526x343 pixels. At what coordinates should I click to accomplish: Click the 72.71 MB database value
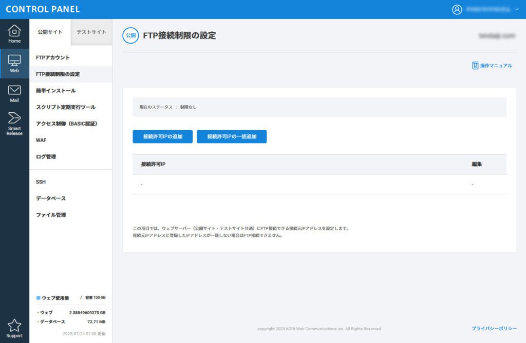click(96, 321)
